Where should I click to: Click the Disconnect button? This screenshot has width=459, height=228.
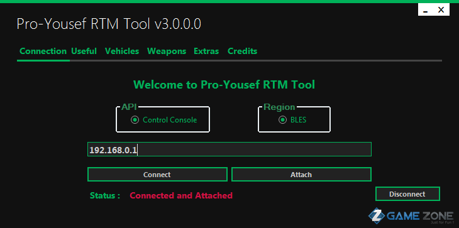pos(407,194)
